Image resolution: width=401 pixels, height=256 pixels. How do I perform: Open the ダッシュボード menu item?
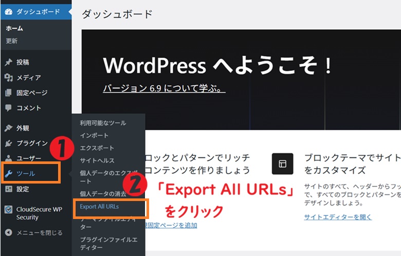(36, 12)
